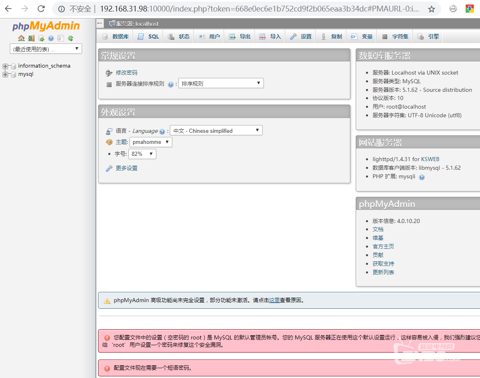This screenshot has width=480, height=378.
Task: Open the language selection dropdown
Action: pos(216,130)
